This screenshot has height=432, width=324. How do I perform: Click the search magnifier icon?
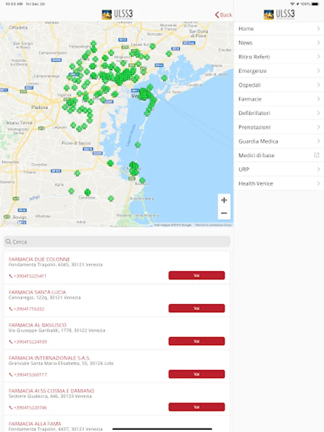pos(9,241)
